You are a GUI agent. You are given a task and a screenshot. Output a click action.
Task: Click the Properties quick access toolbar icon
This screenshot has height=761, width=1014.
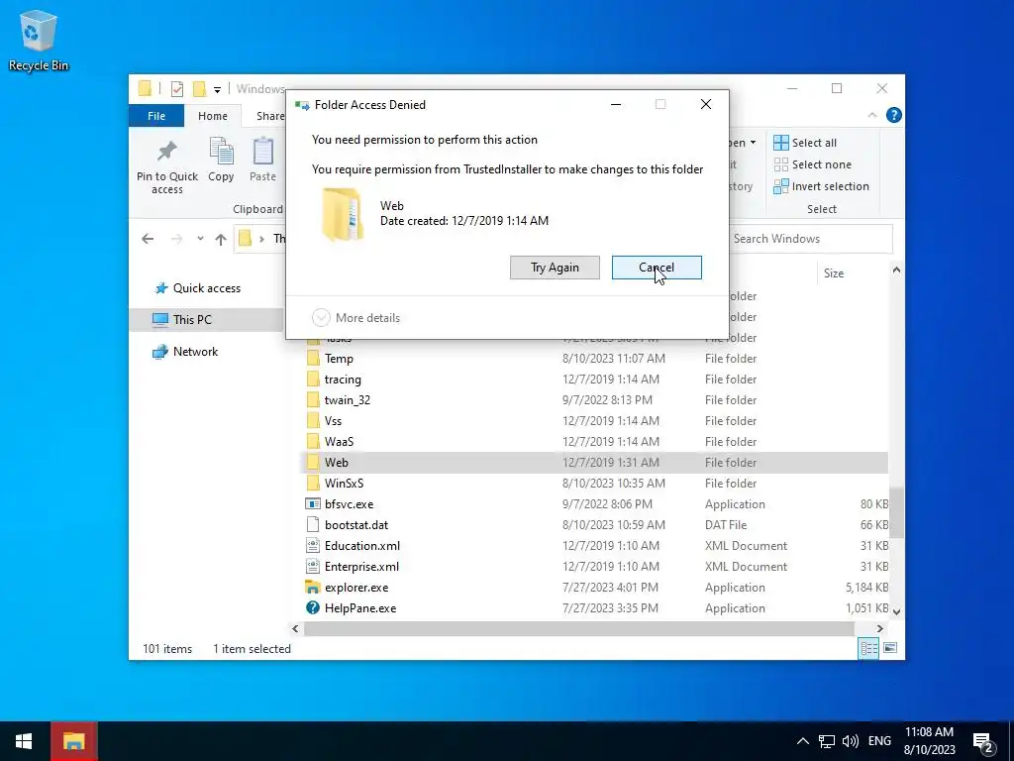176,88
